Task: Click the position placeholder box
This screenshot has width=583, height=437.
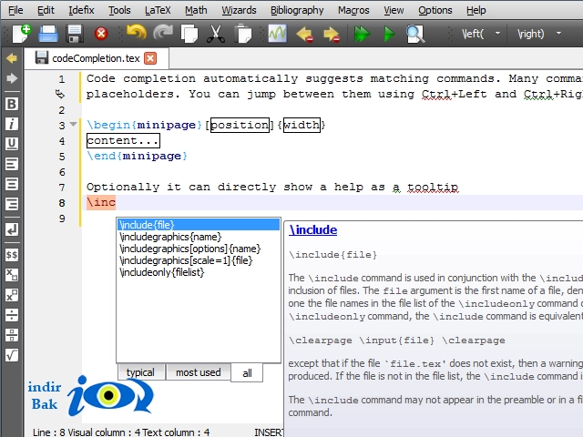Action: 240,125
